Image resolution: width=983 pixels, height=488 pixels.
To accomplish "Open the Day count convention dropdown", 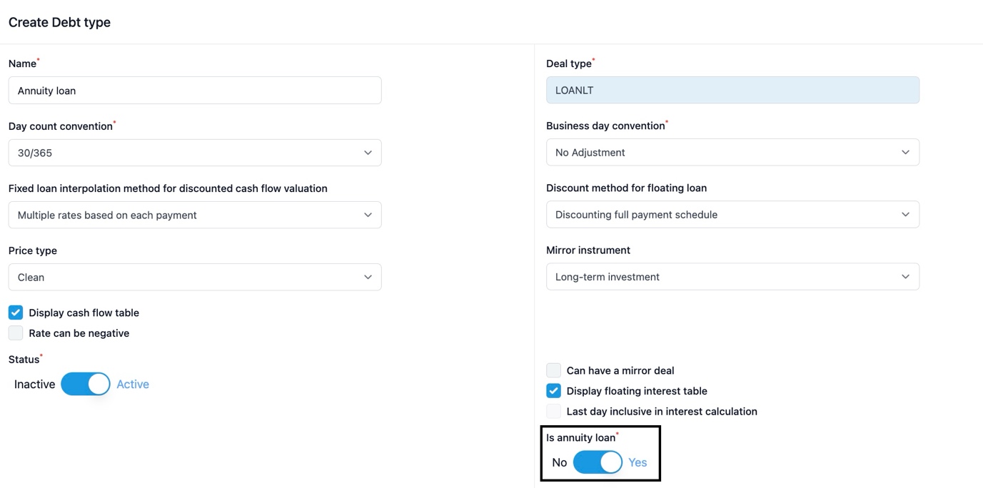I will [x=195, y=153].
